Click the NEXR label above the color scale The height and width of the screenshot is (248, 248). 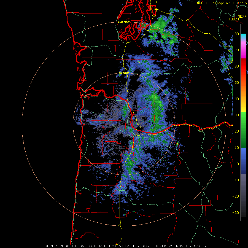pos(242,17)
